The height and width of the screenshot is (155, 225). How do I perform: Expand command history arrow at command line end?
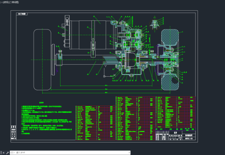129,153
